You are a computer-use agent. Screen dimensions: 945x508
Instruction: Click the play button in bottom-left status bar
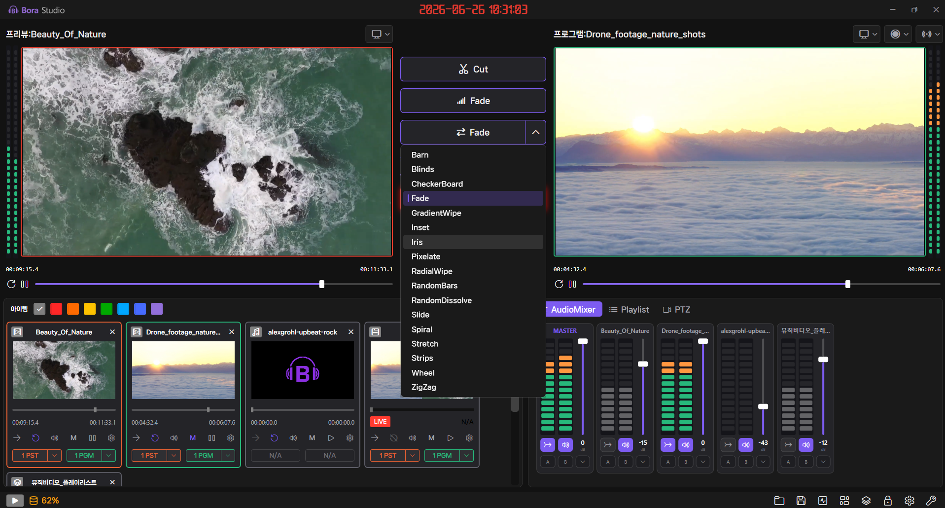[x=15, y=501]
